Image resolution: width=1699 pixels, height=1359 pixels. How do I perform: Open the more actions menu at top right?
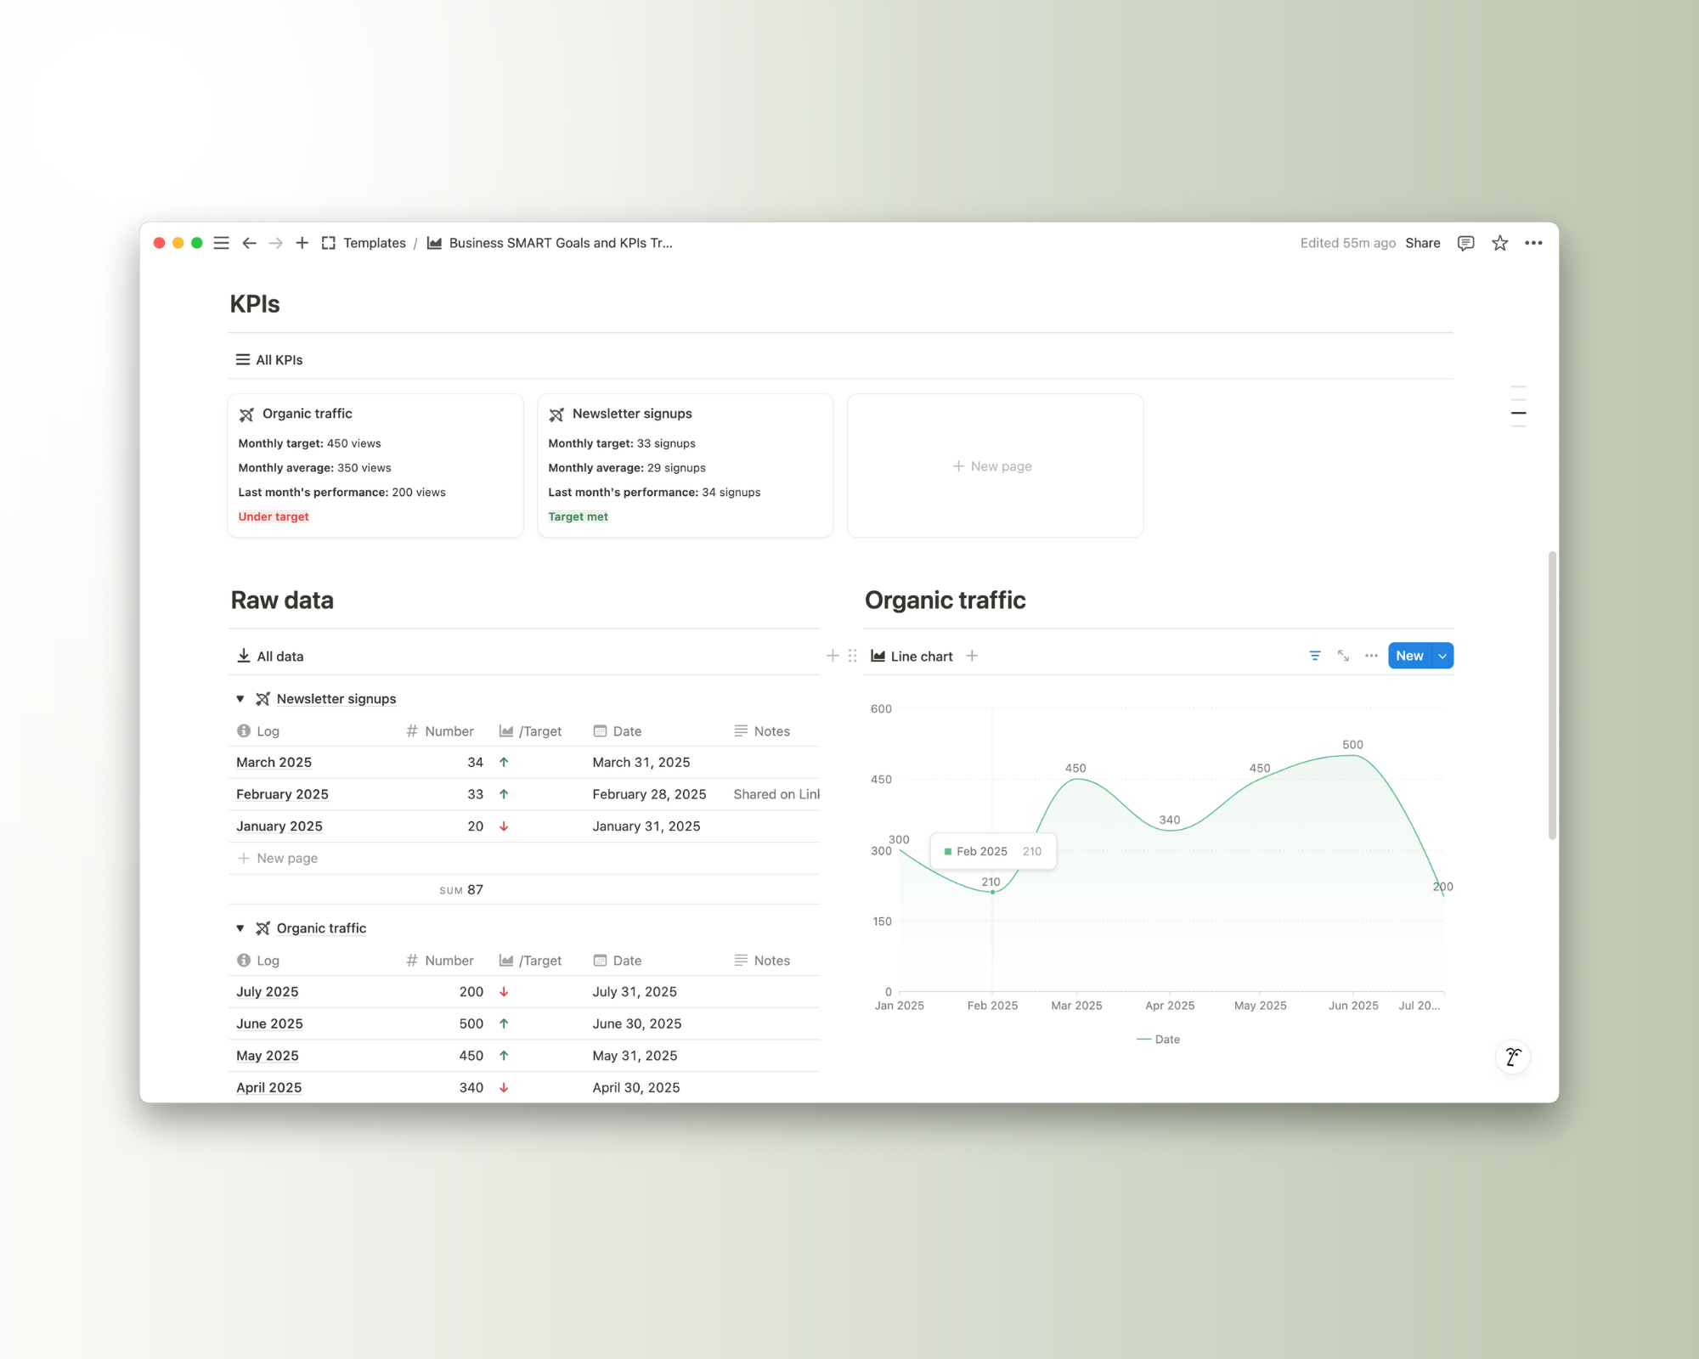tap(1534, 243)
